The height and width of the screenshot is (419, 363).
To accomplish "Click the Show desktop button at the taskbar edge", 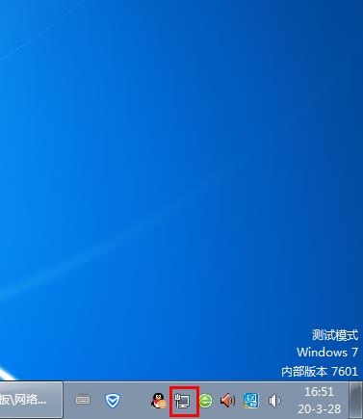I will pos(355,400).
